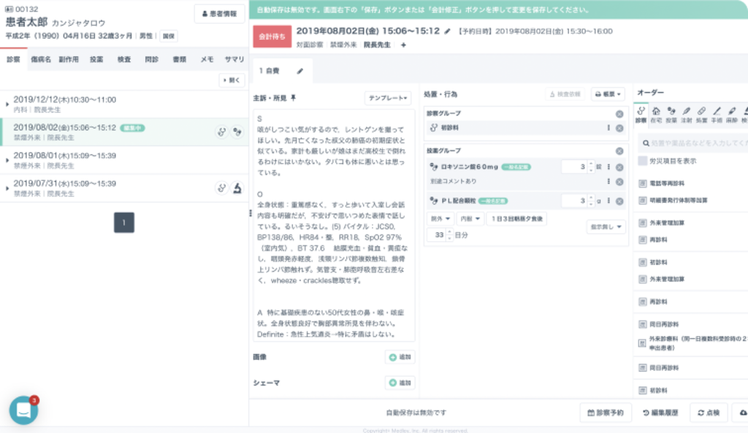Switch to the 検査 tab
This screenshot has width=748, height=433.
pyautogui.click(x=124, y=59)
